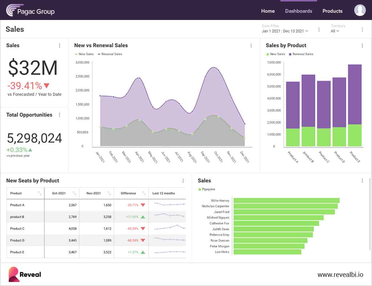372x286 pixels.
Task: Click the Product A purple bar segment
Action: 293,105
